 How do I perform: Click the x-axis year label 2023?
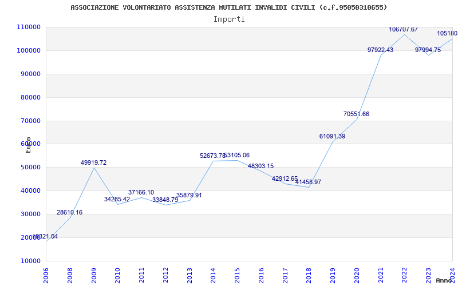click(x=428, y=276)
